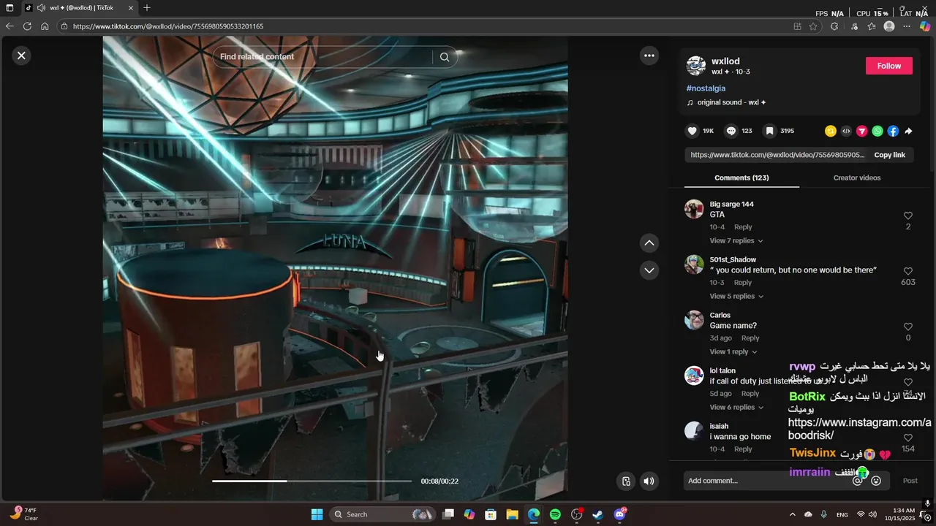Go back in the browser
Screen dimensions: 936x526
tap(10, 26)
